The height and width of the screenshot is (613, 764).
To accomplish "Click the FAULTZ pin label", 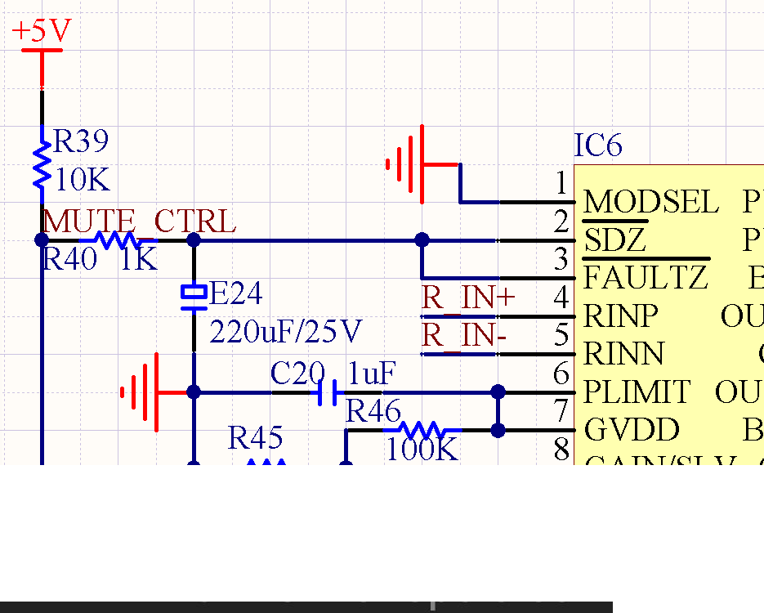I will (646, 278).
